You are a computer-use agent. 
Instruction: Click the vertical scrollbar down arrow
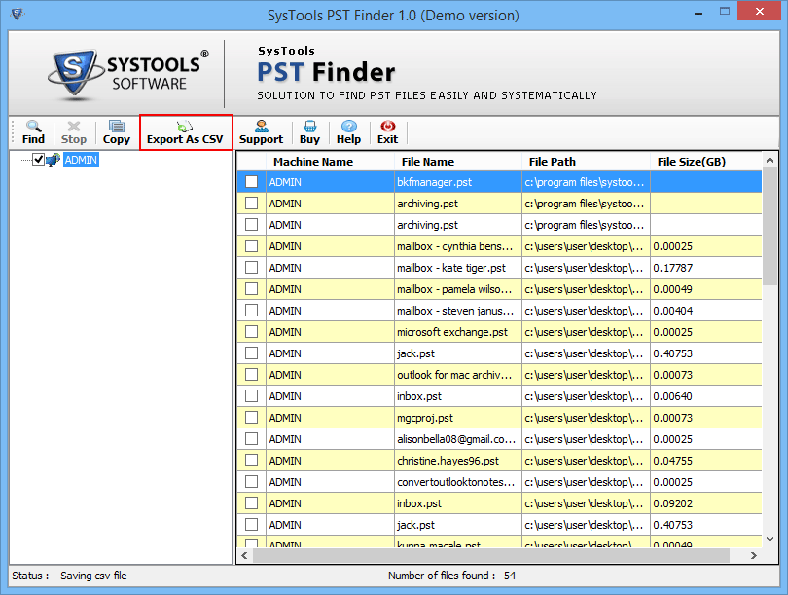click(770, 539)
